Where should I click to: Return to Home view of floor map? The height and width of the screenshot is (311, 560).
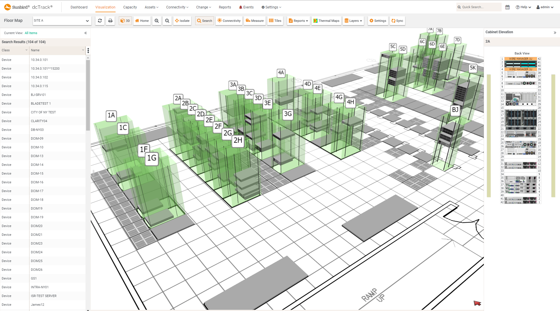[x=142, y=21]
